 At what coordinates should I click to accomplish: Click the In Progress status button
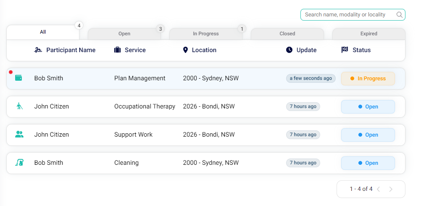(368, 79)
